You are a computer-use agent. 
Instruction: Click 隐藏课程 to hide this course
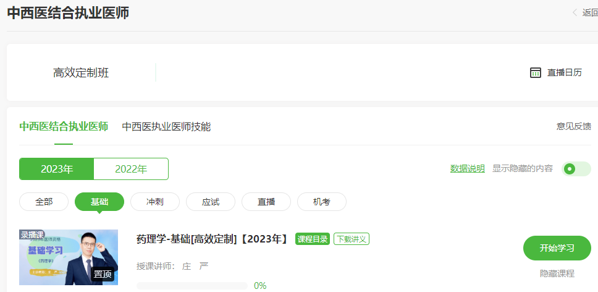tap(557, 273)
